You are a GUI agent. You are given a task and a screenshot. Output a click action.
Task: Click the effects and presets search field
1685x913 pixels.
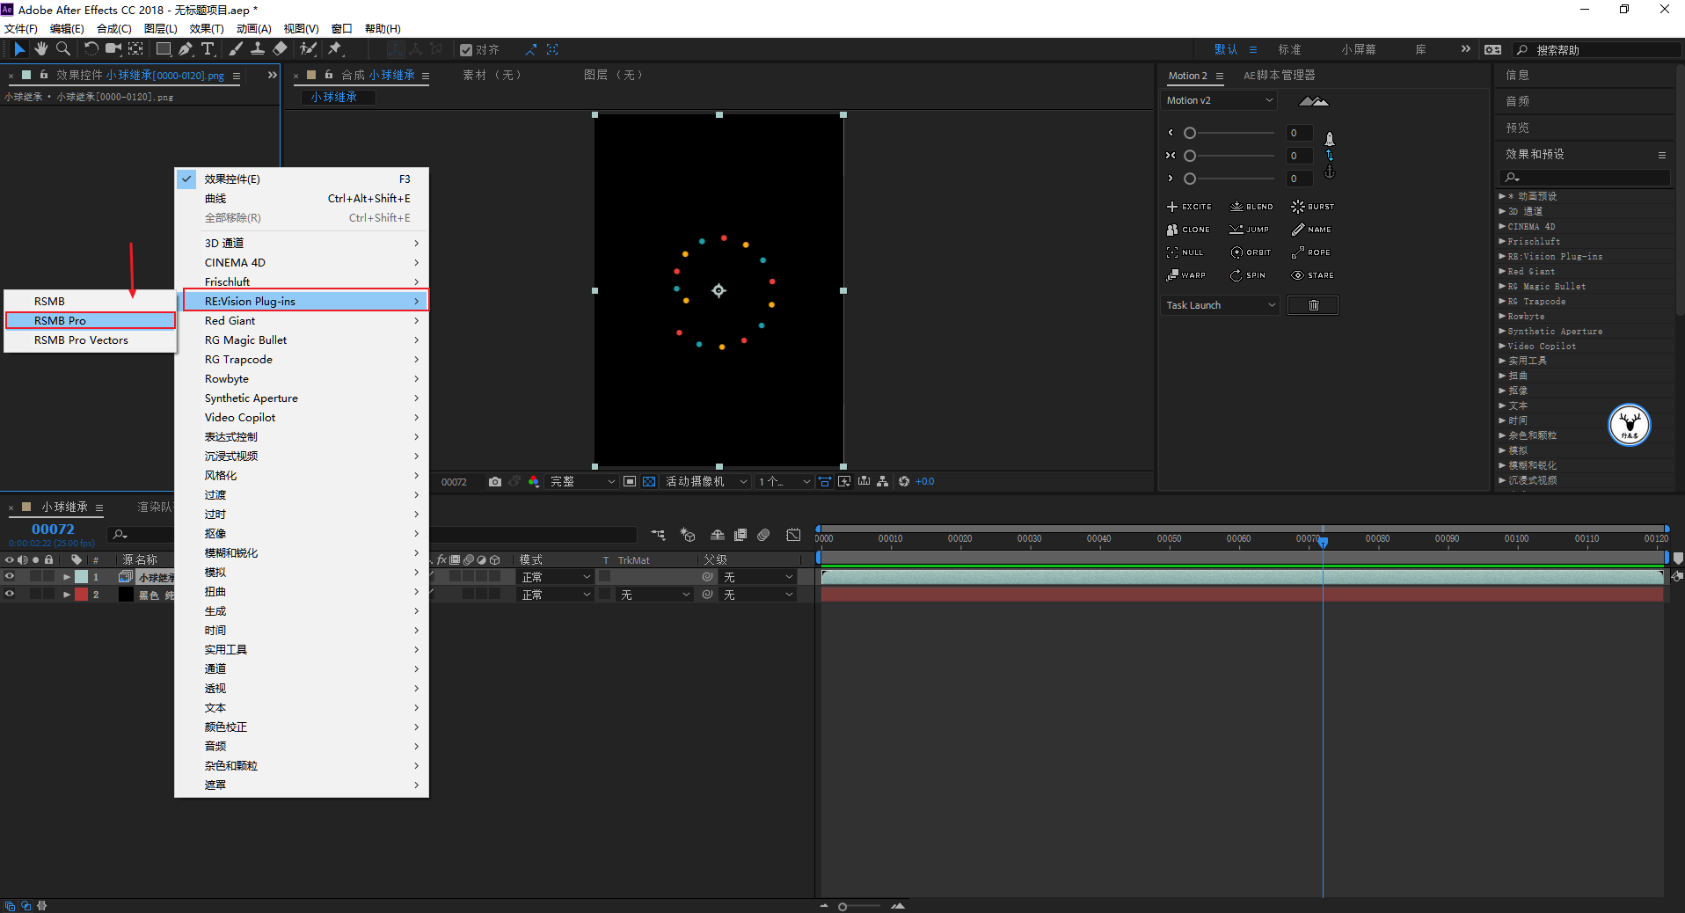tap(1587, 179)
